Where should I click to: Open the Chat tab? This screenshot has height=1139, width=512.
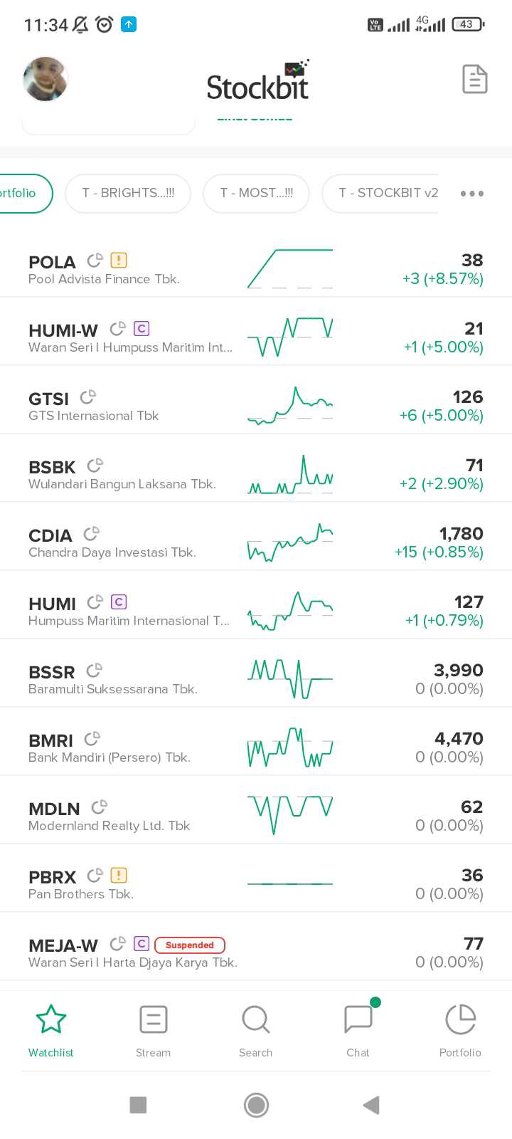[358, 1029]
